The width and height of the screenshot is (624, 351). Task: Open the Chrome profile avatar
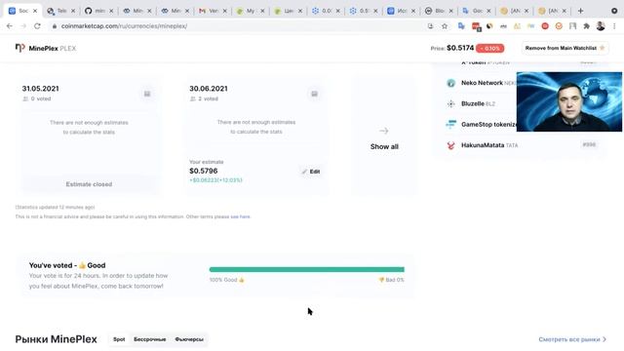[601, 26]
